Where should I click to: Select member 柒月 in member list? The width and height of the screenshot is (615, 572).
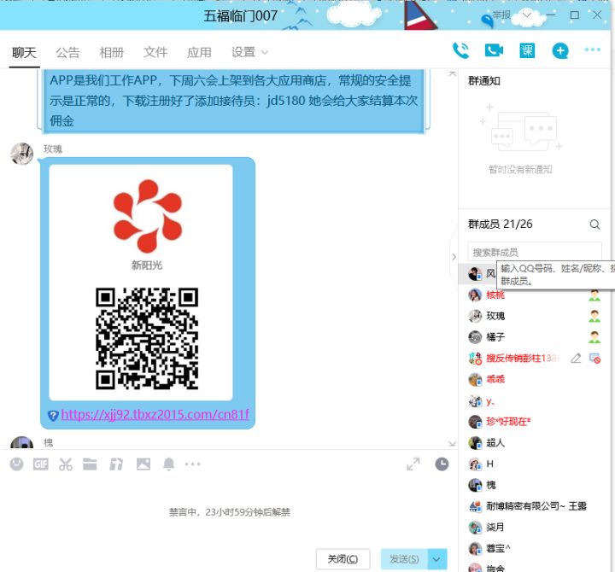point(534,528)
